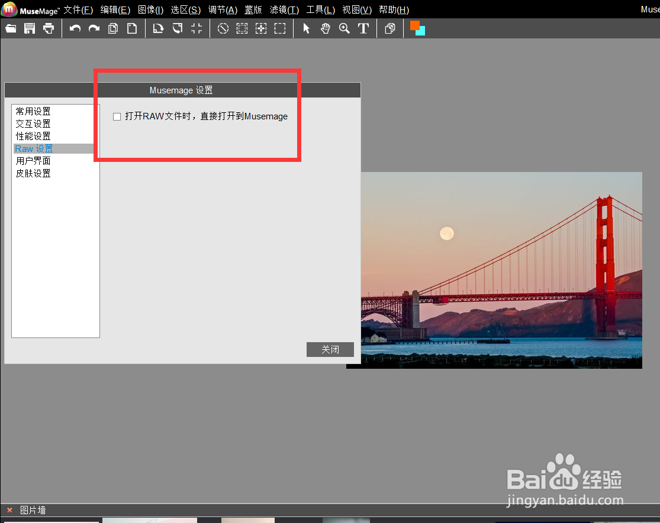Select the arrow pointer tool
The height and width of the screenshot is (523, 660).
(307, 28)
